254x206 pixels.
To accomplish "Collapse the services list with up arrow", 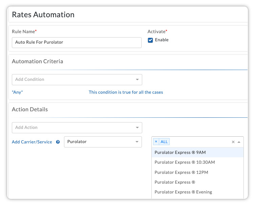I will click(239, 142).
